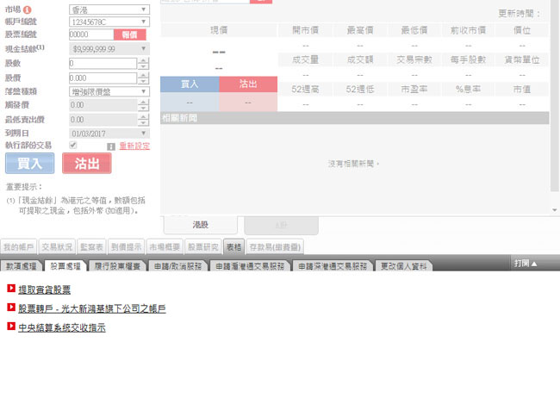Click the info icon beside 市場 label
Image resolution: width=560 pixels, height=398 pixels.
27,9
